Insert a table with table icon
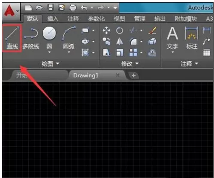 coord(207,52)
